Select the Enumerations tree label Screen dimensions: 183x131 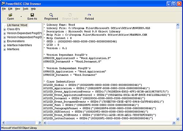tap(16, 41)
